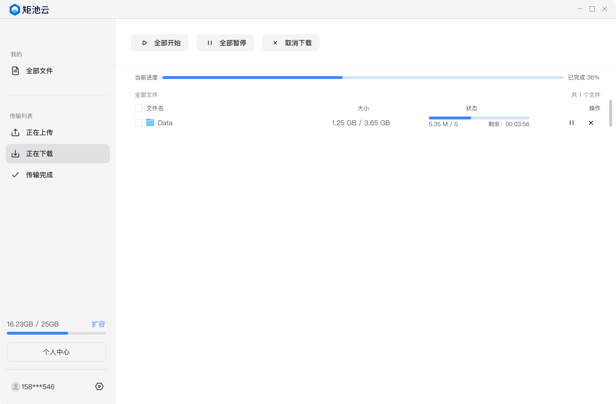Click 共 1 个文件 count text
616x404 pixels.
586,95
